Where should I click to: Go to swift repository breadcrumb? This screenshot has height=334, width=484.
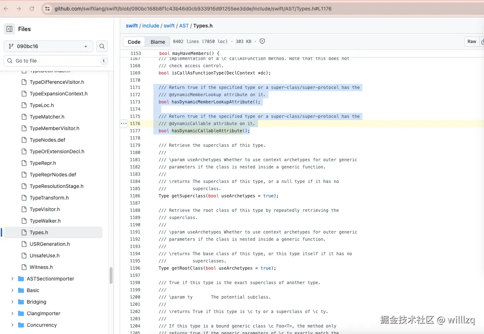point(132,26)
